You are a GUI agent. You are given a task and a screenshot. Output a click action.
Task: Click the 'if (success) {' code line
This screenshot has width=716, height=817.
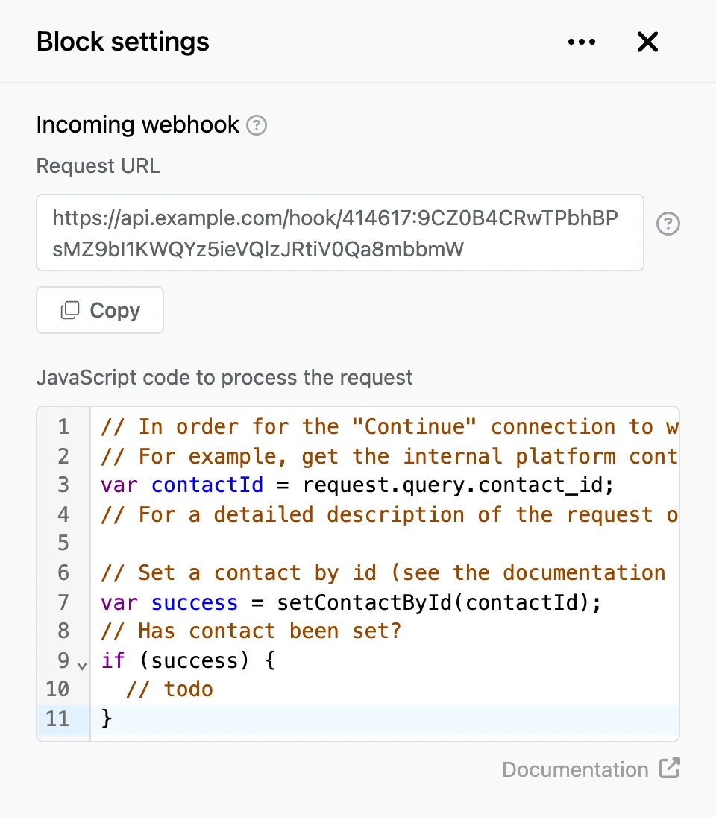[188, 660]
